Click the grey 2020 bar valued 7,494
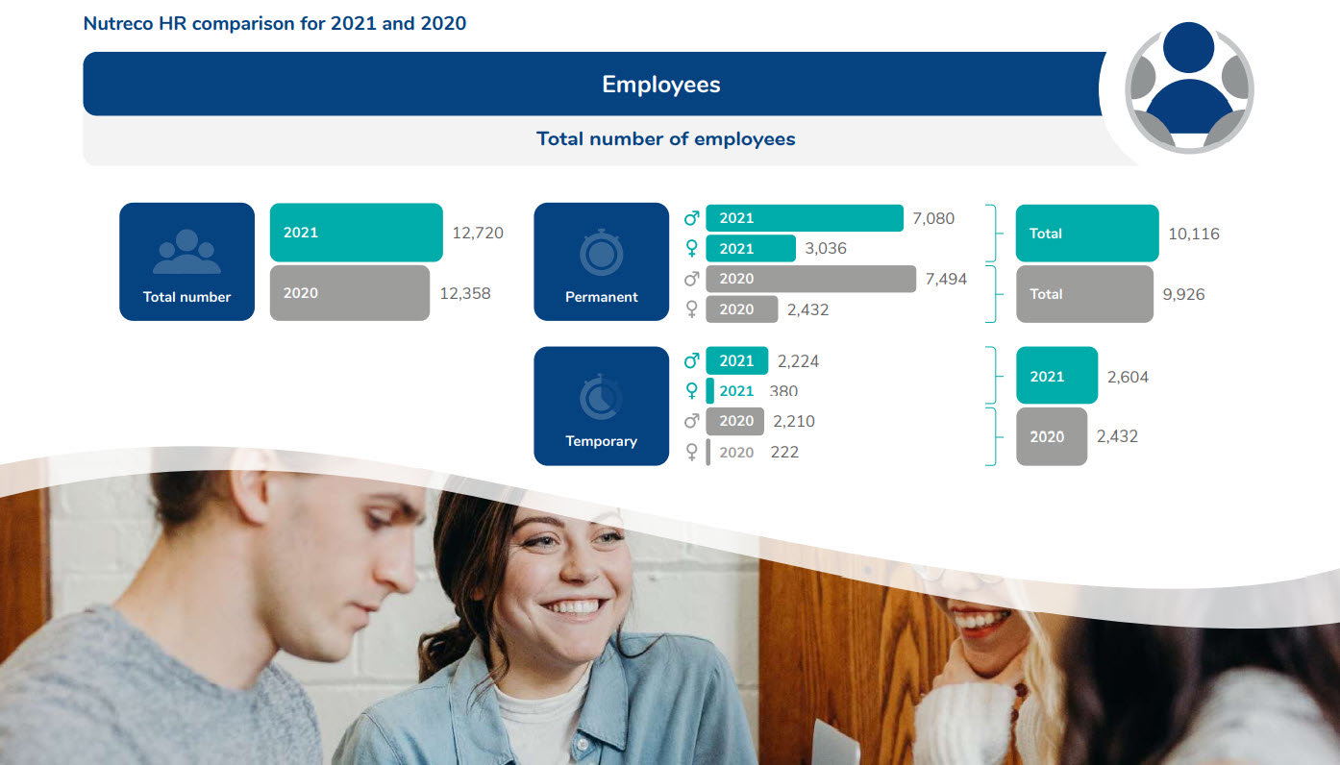Viewport: 1340px width, 765px height. point(810,279)
